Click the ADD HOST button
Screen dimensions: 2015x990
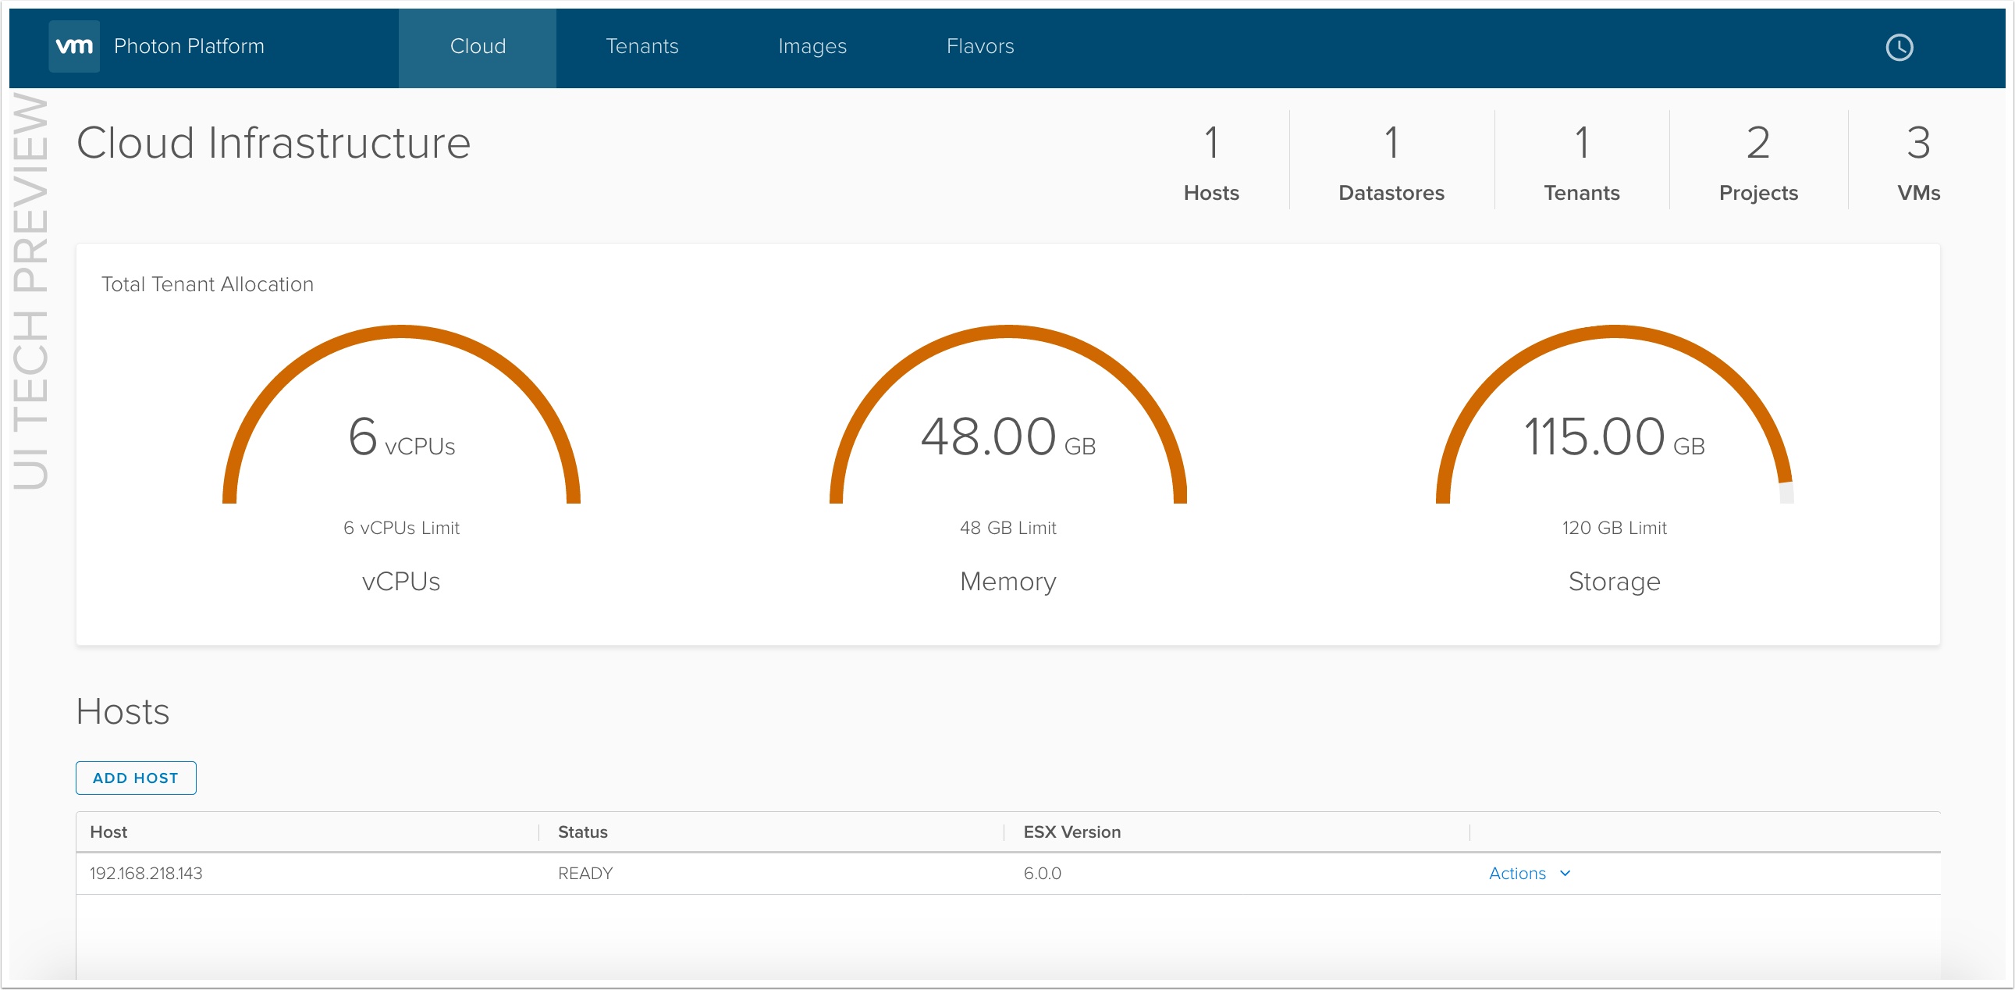[x=135, y=778]
